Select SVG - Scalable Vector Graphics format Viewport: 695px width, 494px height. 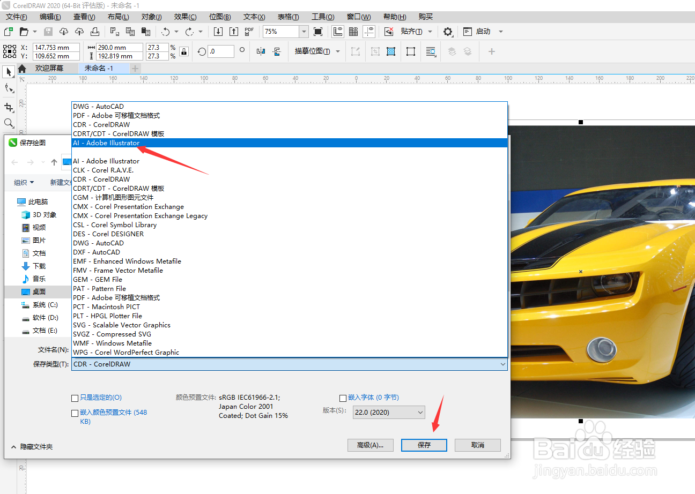pos(290,325)
